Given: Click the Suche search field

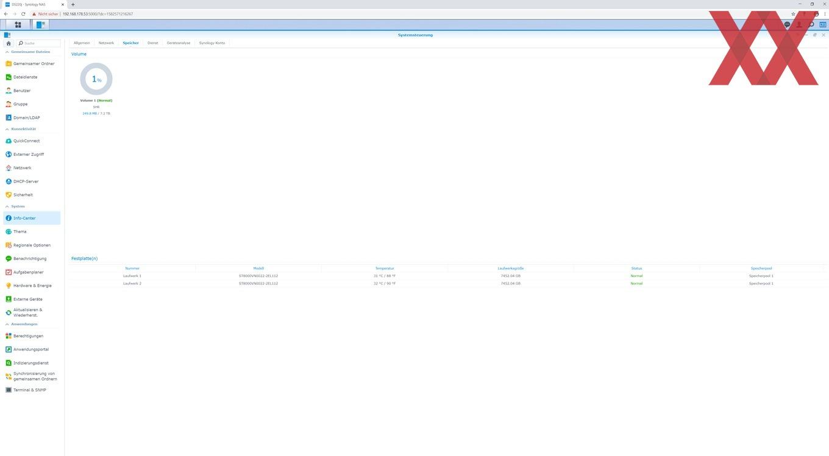Looking at the screenshot, I should tap(38, 43).
